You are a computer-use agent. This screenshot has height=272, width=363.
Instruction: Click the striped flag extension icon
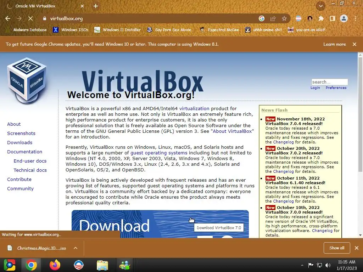point(298,18)
